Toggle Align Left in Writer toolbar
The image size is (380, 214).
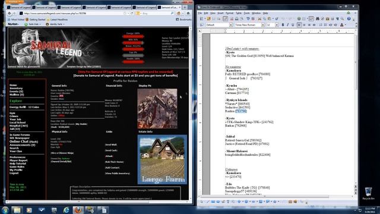299,25
